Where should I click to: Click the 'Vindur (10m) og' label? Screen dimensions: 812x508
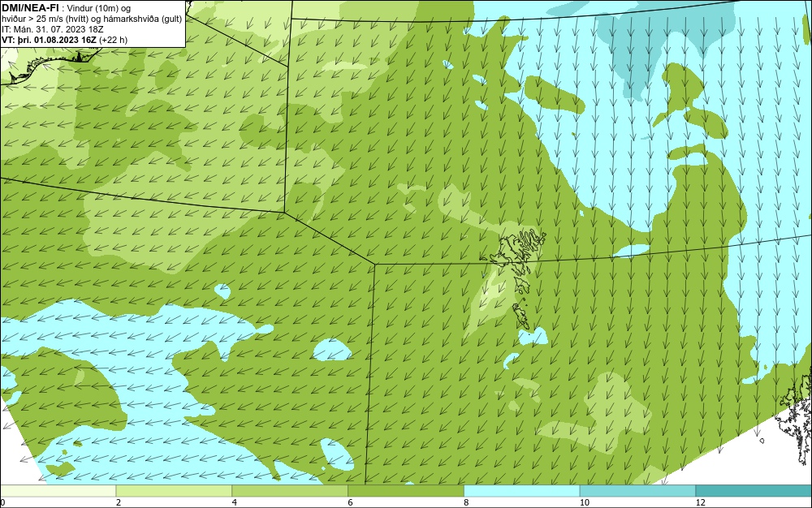point(99,8)
